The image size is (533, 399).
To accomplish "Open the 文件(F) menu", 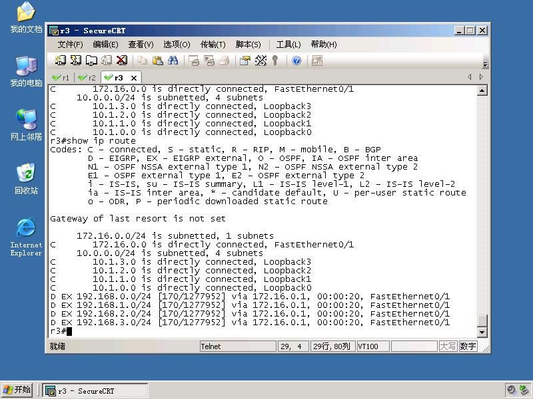I will (71, 45).
